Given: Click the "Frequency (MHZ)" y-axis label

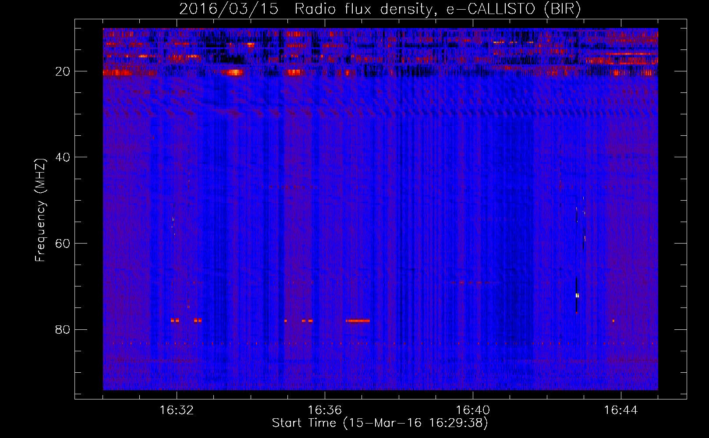Looking at the screenshot, I should tap(40, 210).
